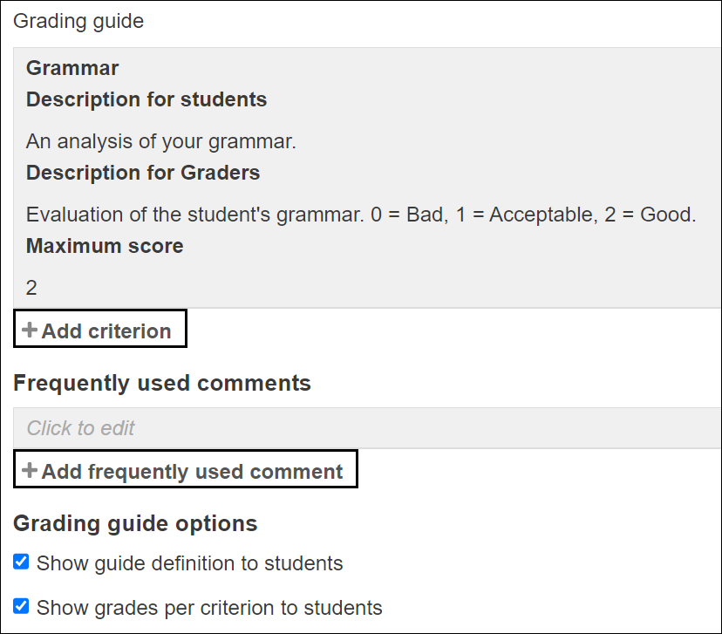722x634 pixels.
Task: Click the plus icon on Add frequently used comment
Action: [x=29, y=470]
